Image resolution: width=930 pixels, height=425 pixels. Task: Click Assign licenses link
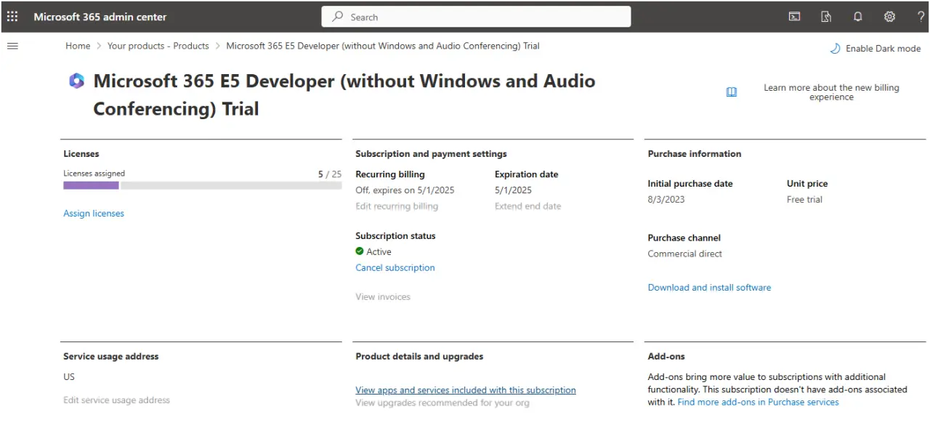[94, 214]
